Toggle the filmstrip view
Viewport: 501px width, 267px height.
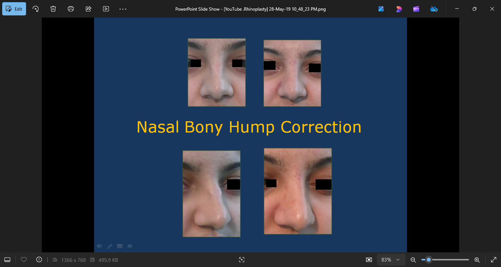point(7,260)
